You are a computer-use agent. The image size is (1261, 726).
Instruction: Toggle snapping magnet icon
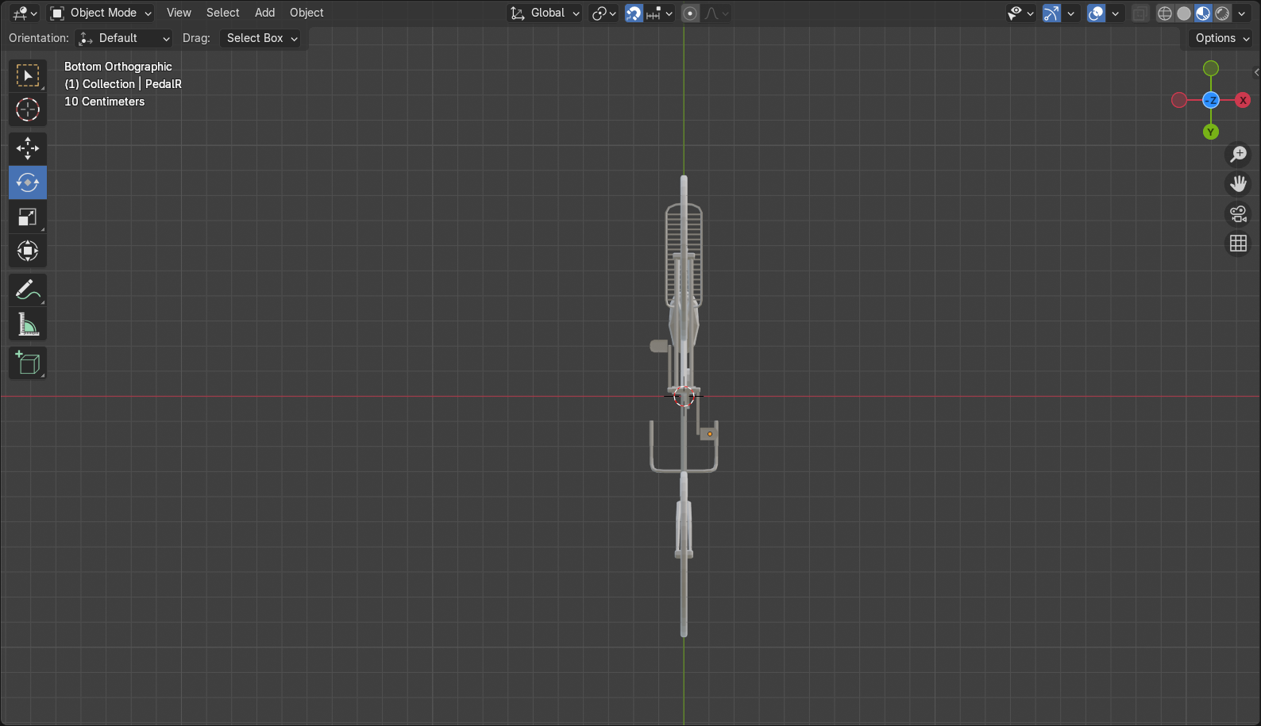pos(634,13)
